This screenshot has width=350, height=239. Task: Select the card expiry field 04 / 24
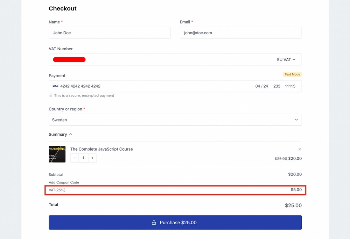click(261, 86)
